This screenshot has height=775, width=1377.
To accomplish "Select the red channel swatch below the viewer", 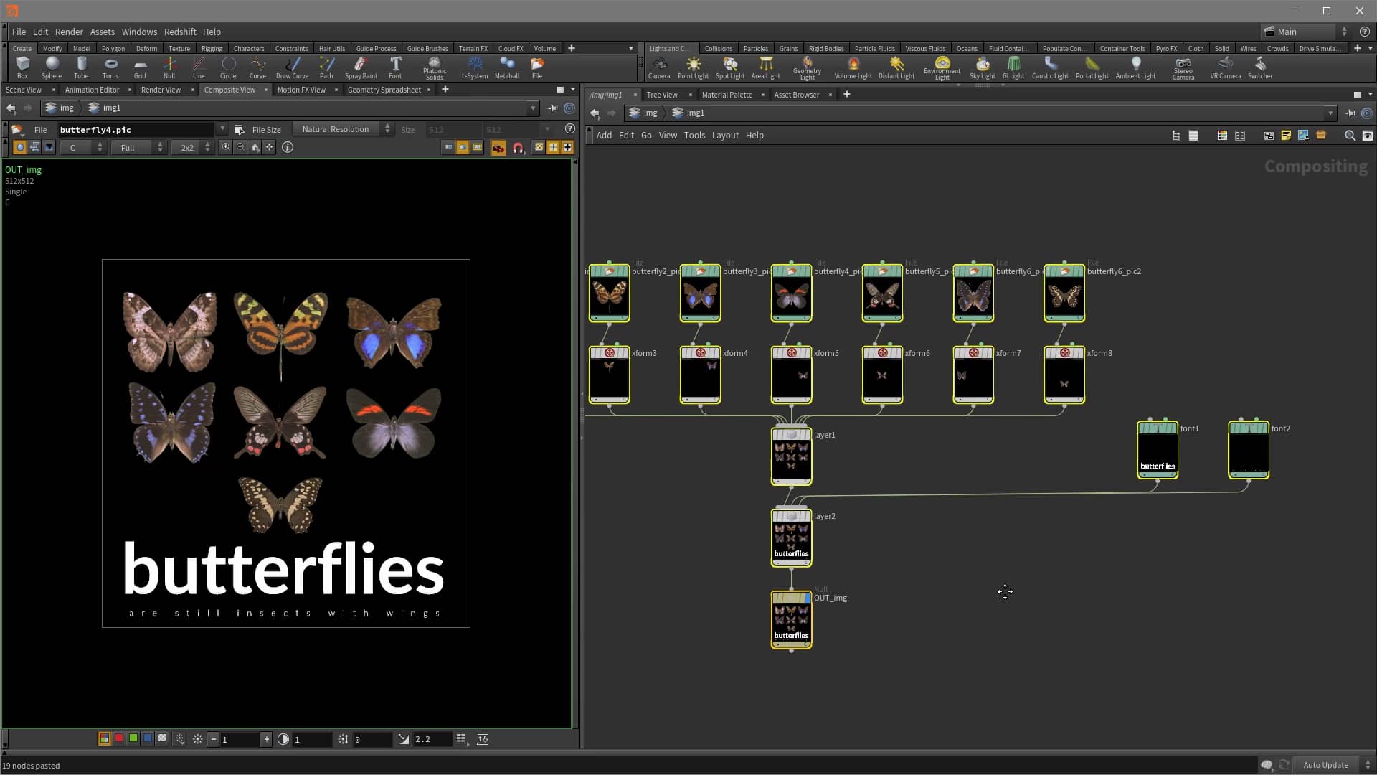I will (118, 738).
